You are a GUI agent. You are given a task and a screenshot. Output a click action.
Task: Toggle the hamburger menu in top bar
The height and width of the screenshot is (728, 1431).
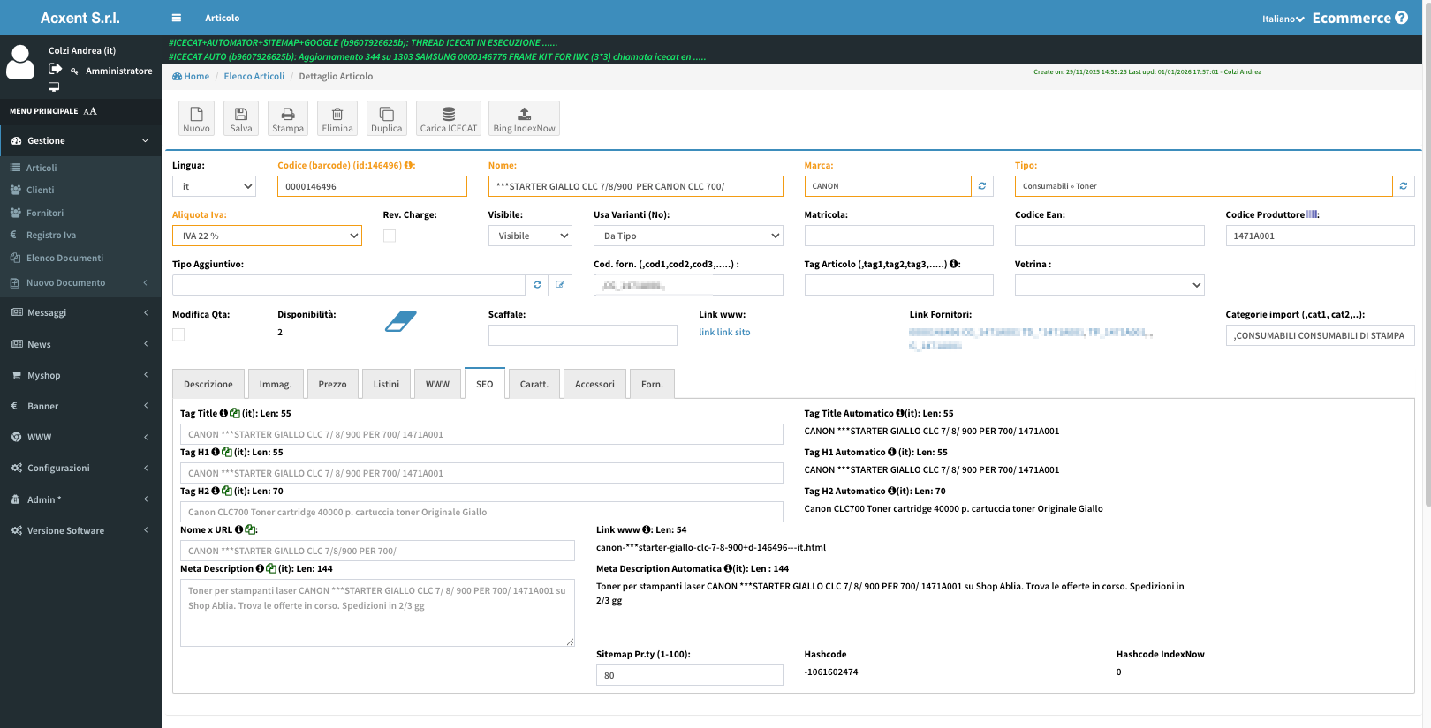click(177, 18)
